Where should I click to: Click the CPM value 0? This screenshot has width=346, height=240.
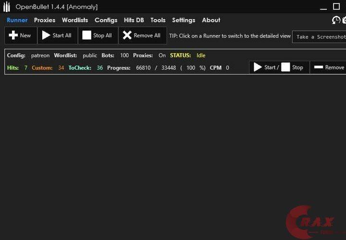tap(227, 68)
